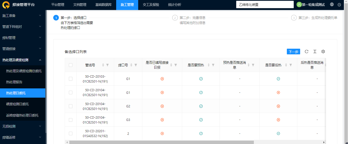
Task: Sort the 是否要后热 column
Action: point(286,65)
